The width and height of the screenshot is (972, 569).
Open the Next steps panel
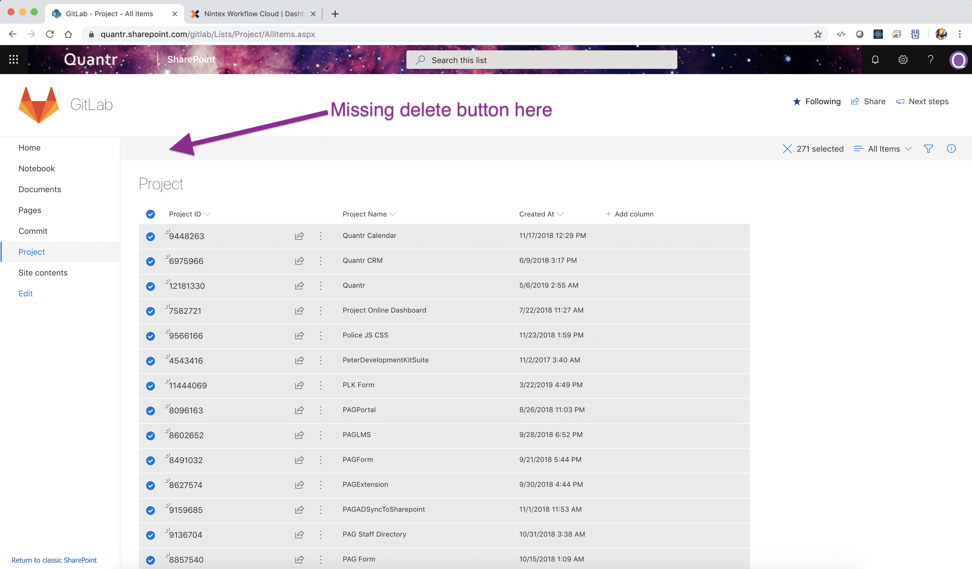click(922, 102)
